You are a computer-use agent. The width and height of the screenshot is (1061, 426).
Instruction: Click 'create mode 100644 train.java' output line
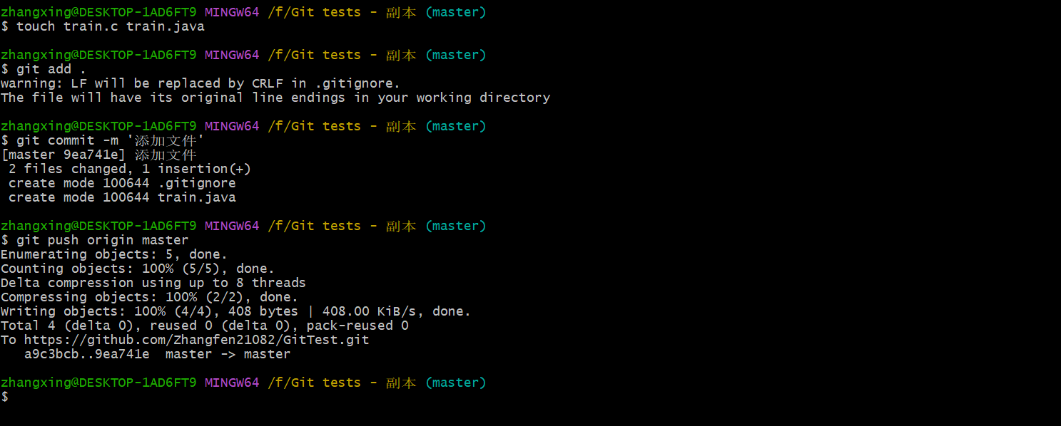[x=122, y=197]
